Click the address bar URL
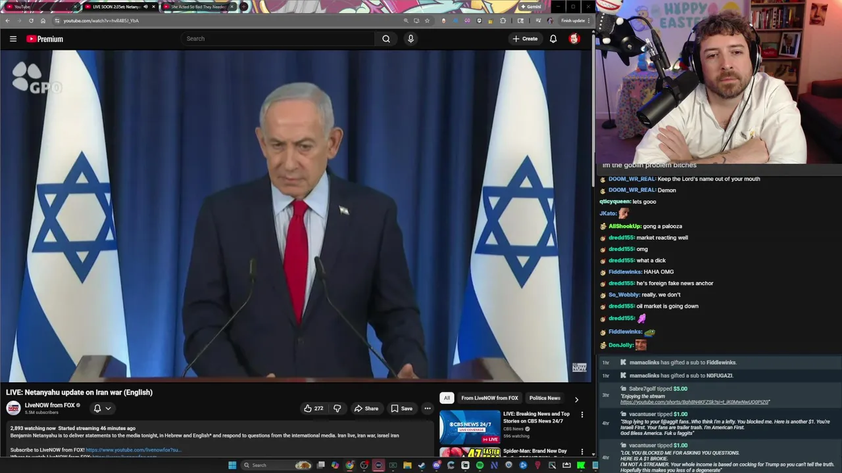The image size is (842, 473). (x=101, y=20)
